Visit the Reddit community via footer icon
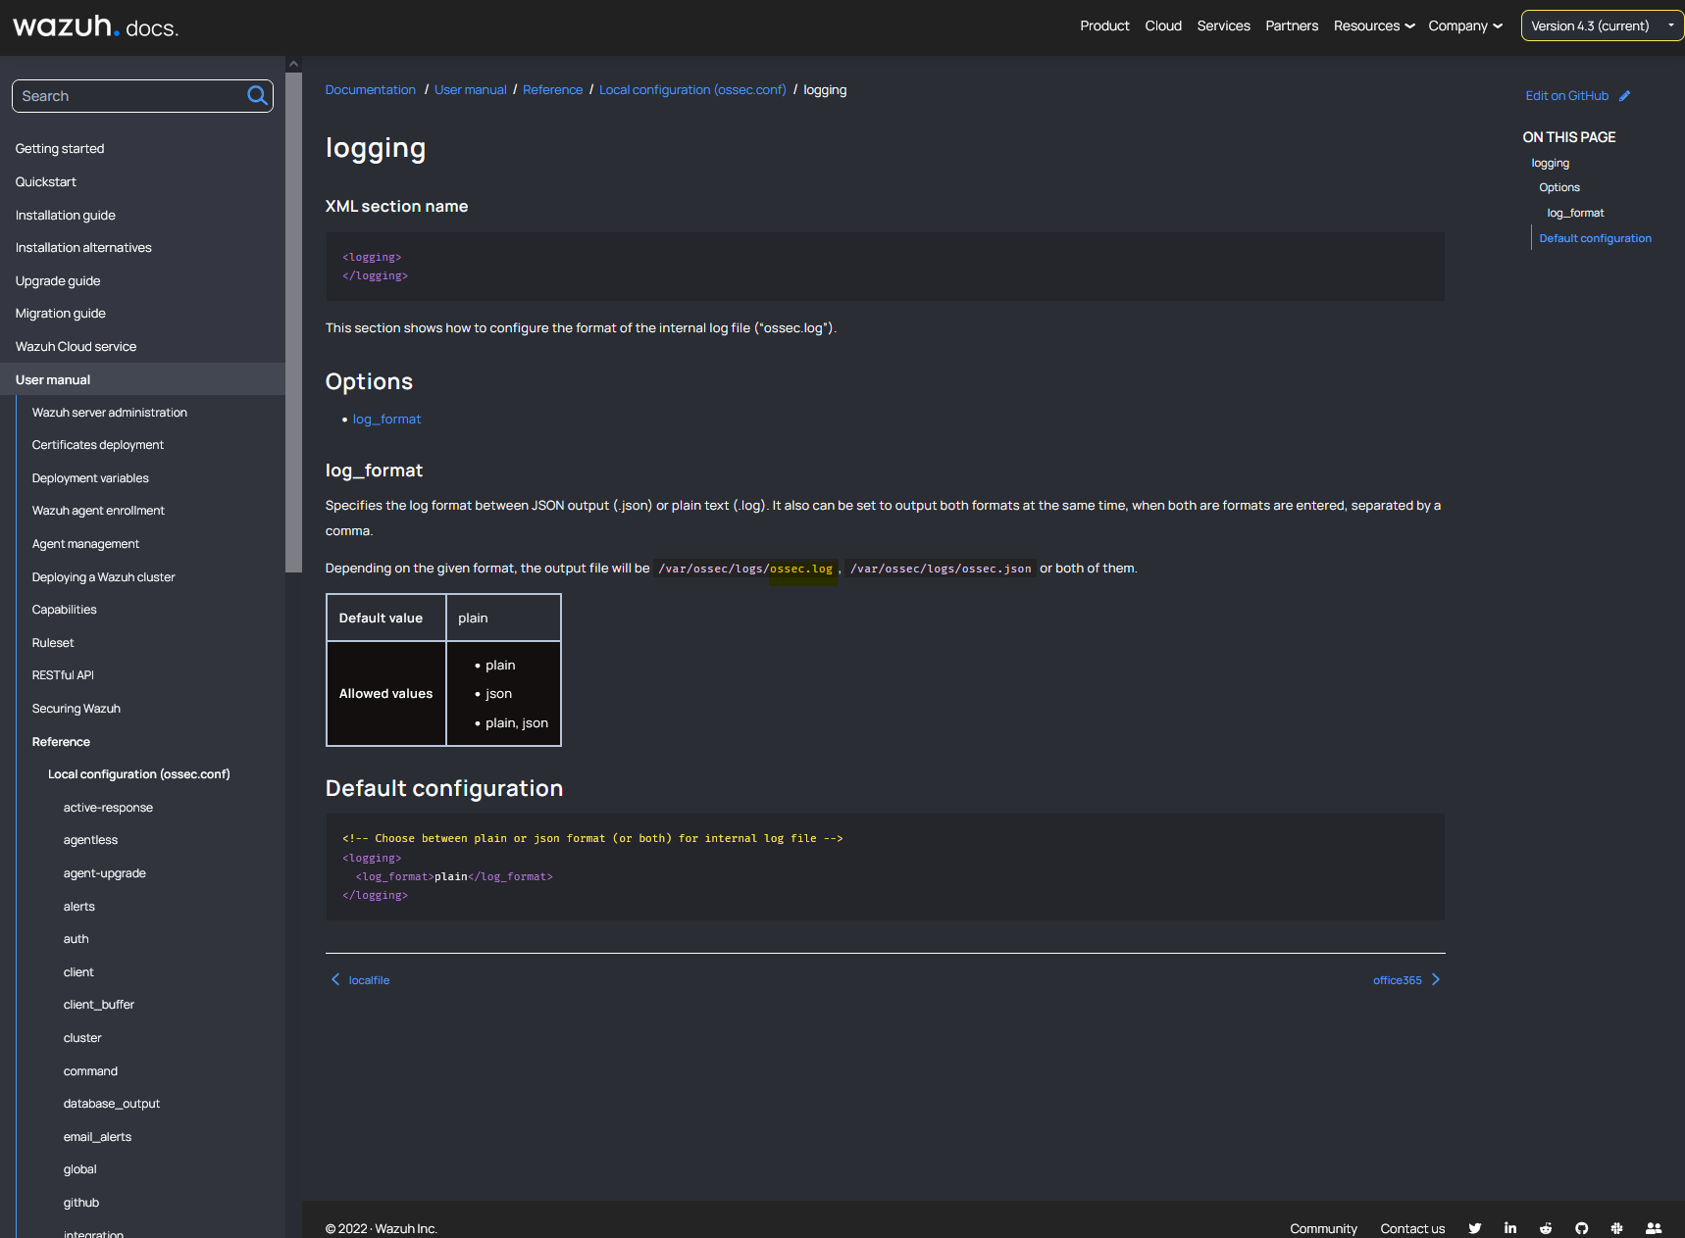The image size is (1685, 1238). pos(1546,1227)
